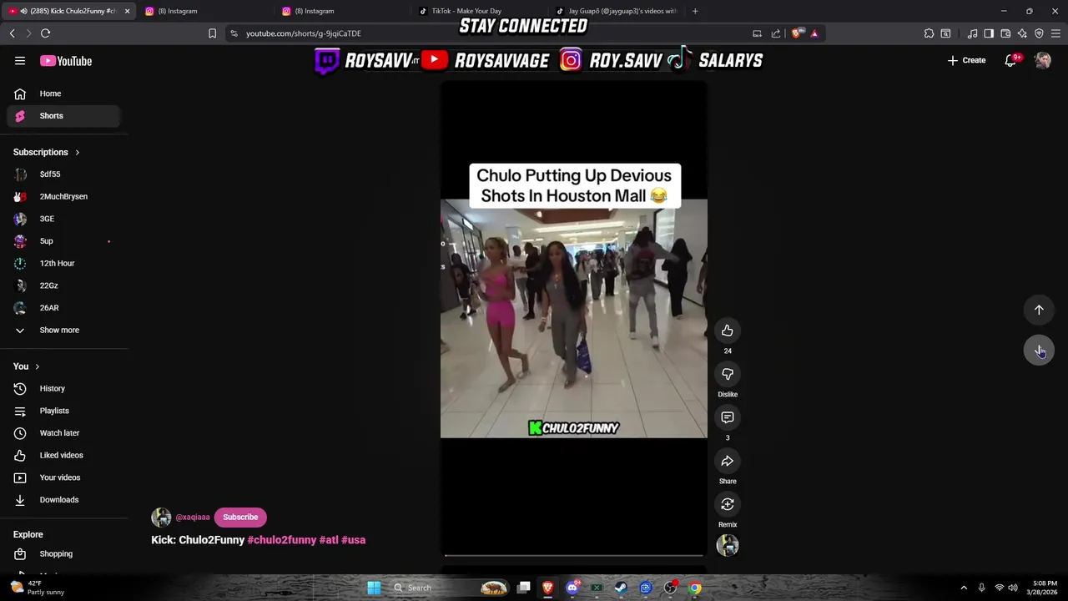This screenshot has height=601, width=1068.
Task: Reload the page
Action: click(x=45, y=33)
